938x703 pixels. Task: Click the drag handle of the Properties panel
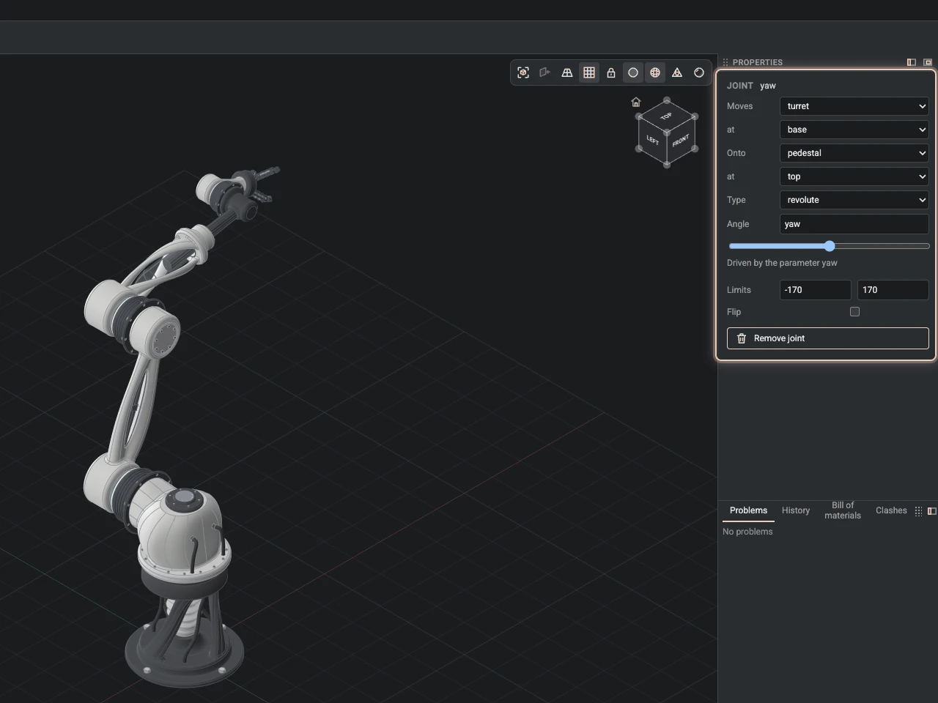tap(725, 62)
